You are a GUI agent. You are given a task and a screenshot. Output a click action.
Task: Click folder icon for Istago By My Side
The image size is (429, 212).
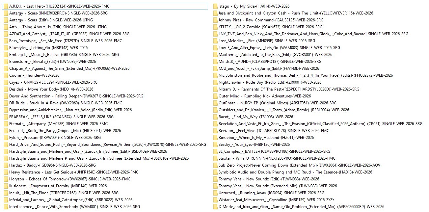[x=215, y=6]
